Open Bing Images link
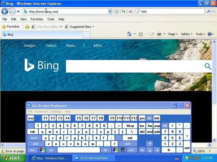The height and width of the screenshot is (162, 217). point(30,45)
